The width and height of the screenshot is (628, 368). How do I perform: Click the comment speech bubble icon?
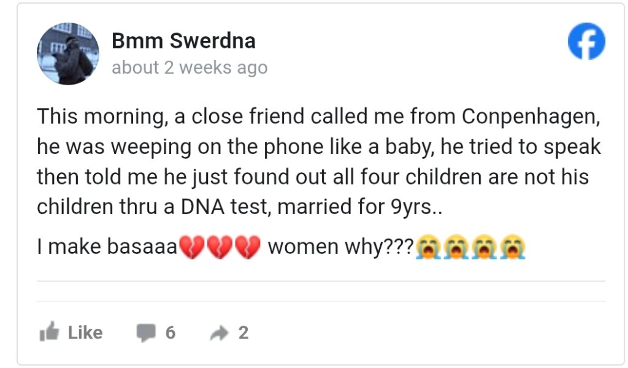click(146, 332)
